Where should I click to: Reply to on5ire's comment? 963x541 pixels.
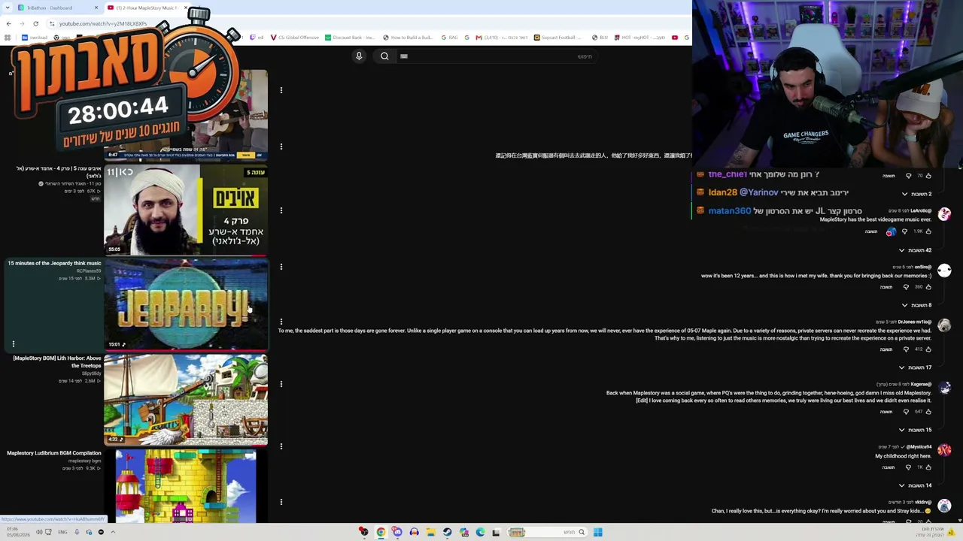click(x=886, y=287)
